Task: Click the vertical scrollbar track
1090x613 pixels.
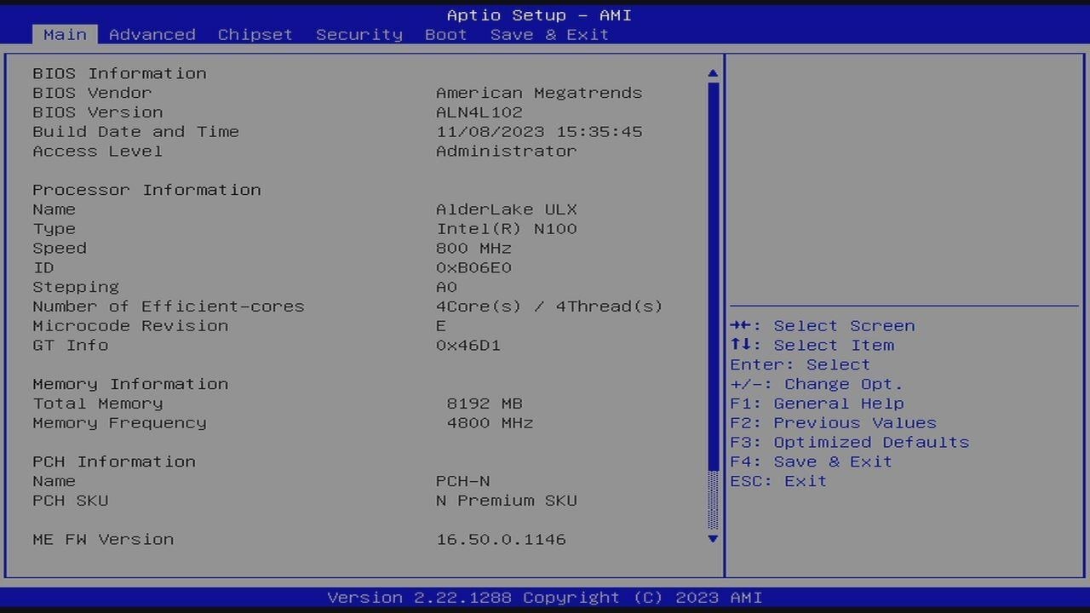Action: point(713,306)
